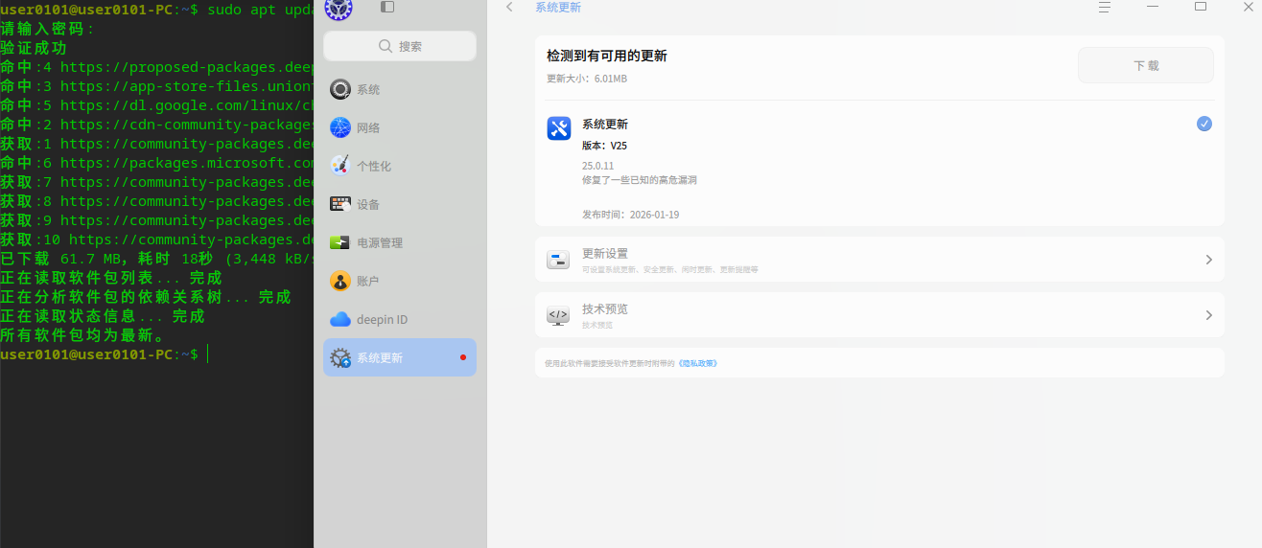Select the 系统更新 sidebar section
This screenshot has height=548, width=1262.
point(400,357)
